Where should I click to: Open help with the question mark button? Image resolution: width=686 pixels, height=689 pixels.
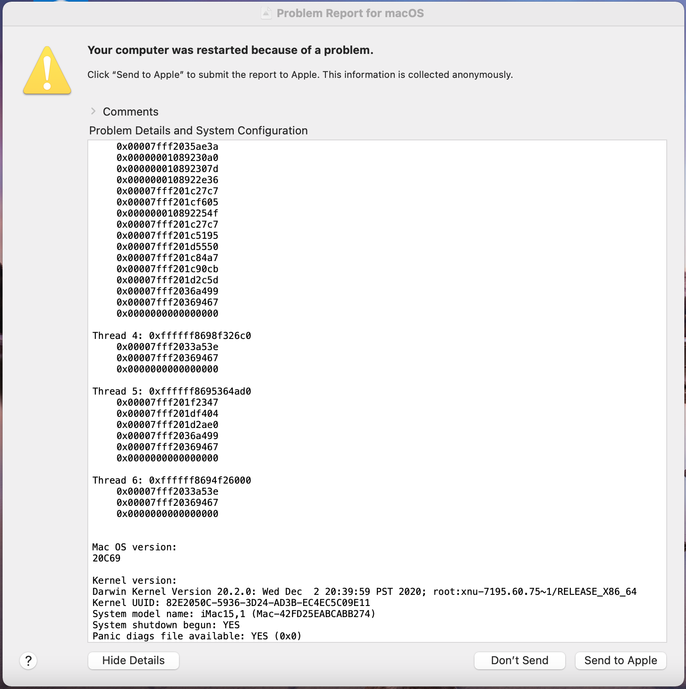(x=28, y=661)
